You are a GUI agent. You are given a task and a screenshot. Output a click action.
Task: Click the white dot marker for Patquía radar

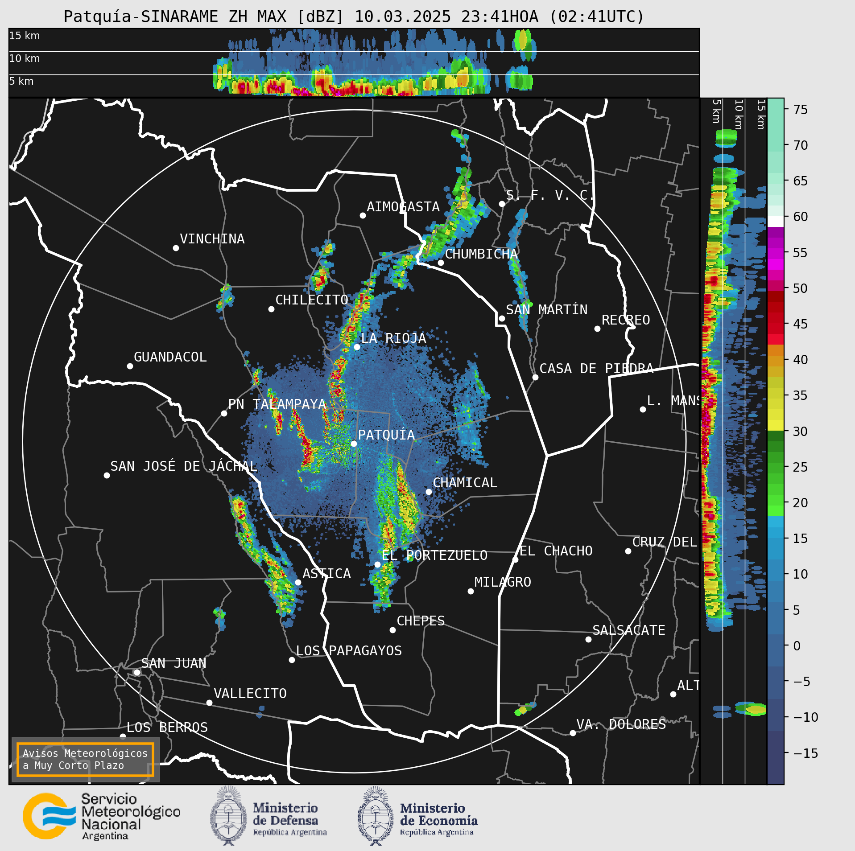(354, 444)
